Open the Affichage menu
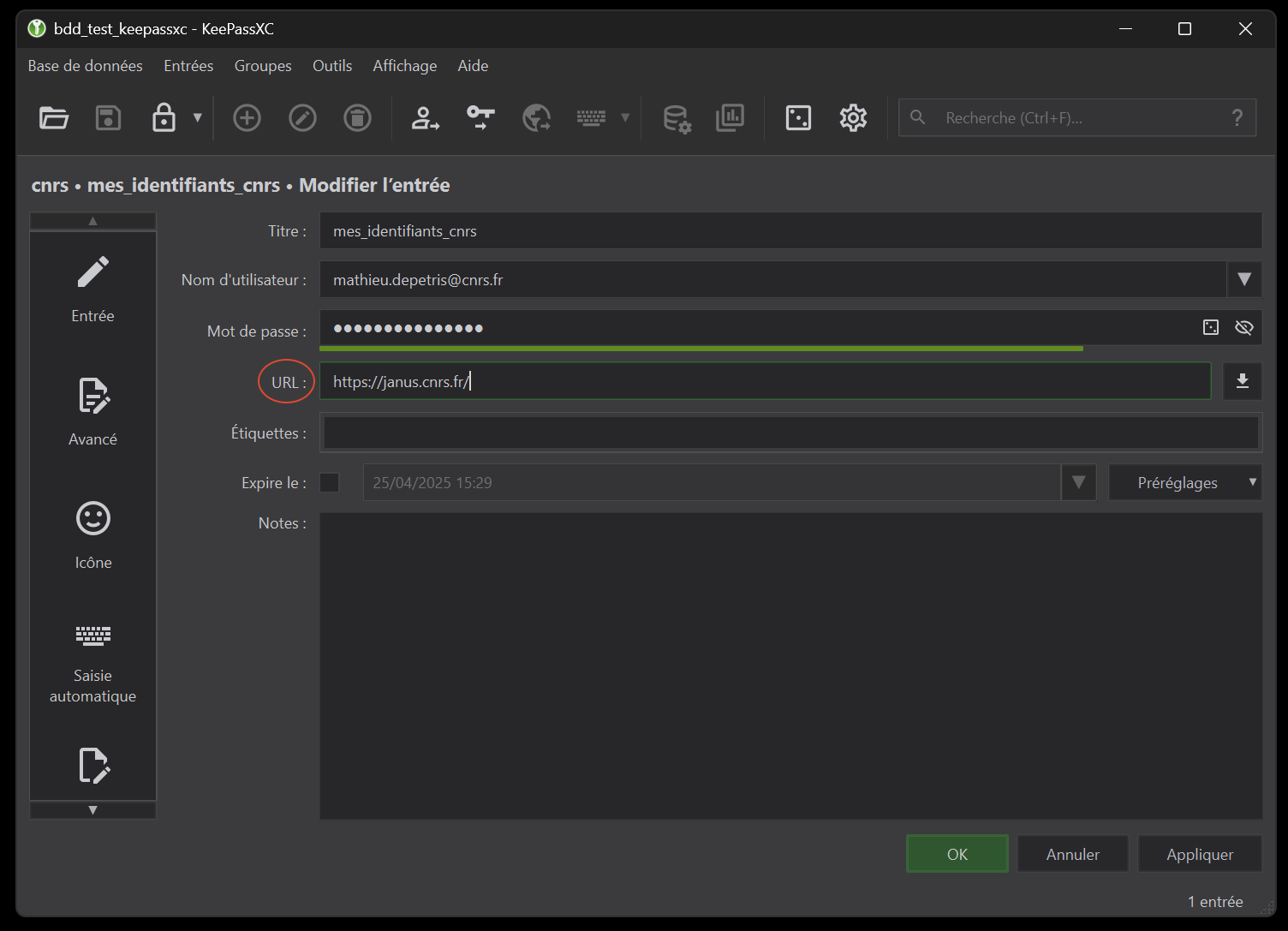The height and width of the screenshot is (931, 1288). click(404, 66)
